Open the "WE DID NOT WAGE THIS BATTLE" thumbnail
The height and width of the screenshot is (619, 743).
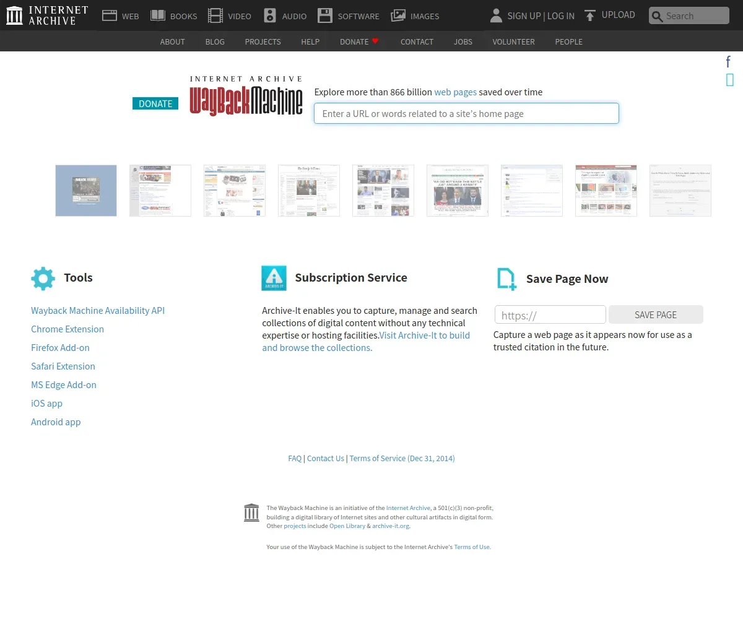click(x=458, y=191)
